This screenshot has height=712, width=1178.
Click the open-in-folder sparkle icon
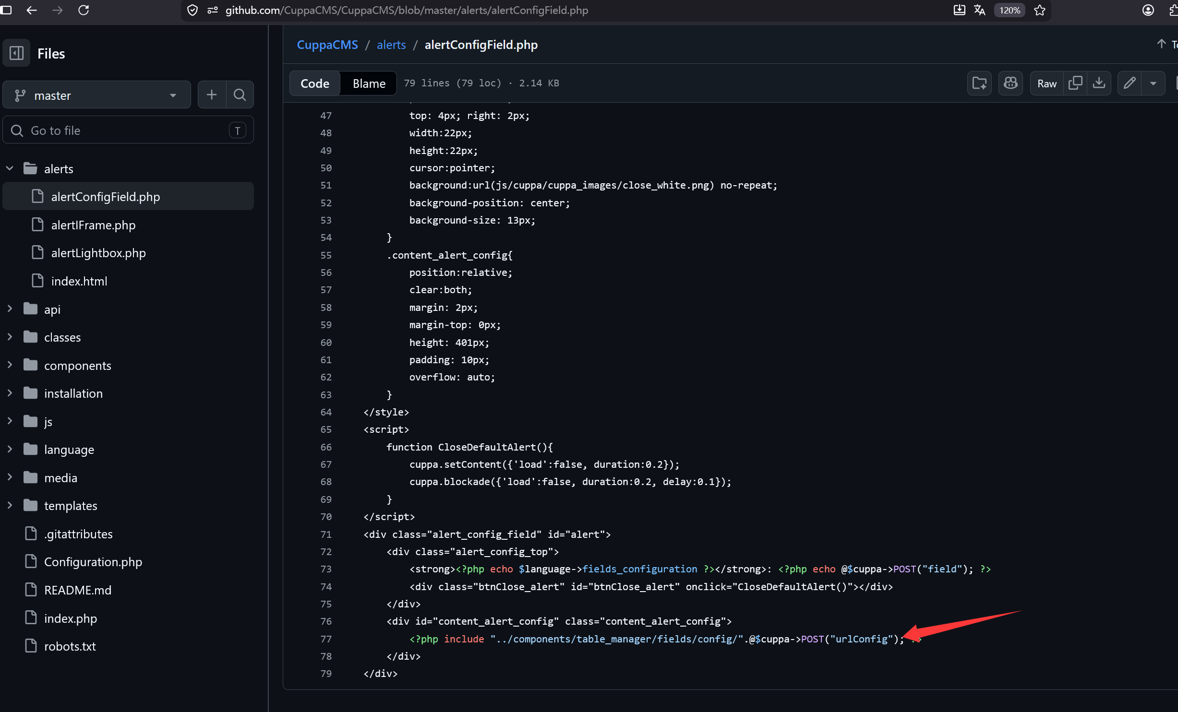tap(979, 83)
